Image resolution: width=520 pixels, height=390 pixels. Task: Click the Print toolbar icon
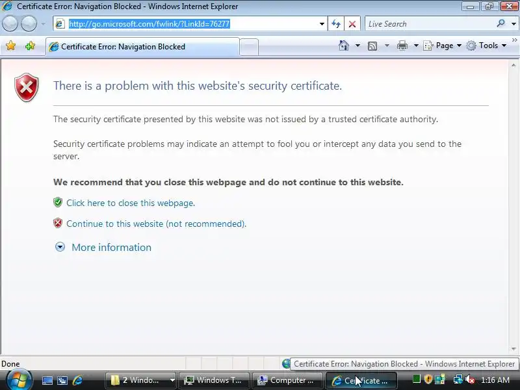coord(402,45)
